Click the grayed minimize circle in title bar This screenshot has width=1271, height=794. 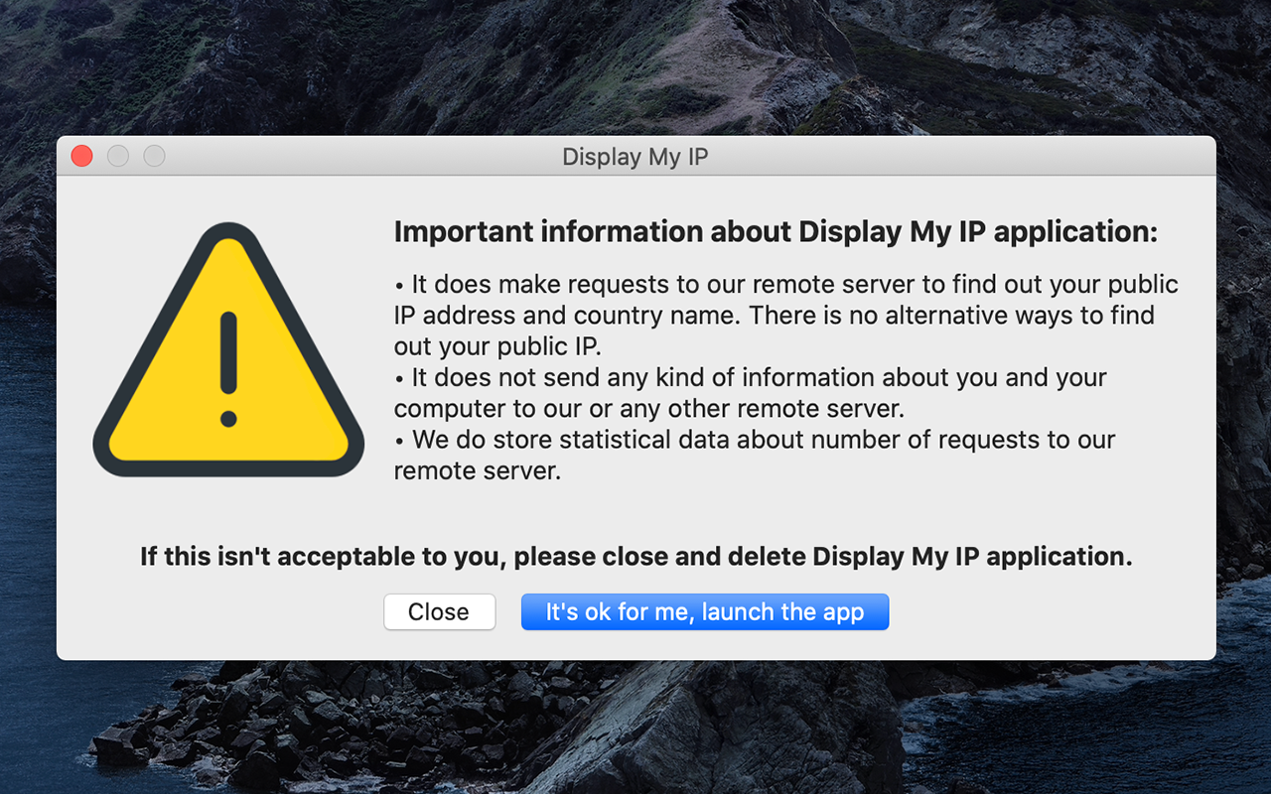tap(118, 156)
